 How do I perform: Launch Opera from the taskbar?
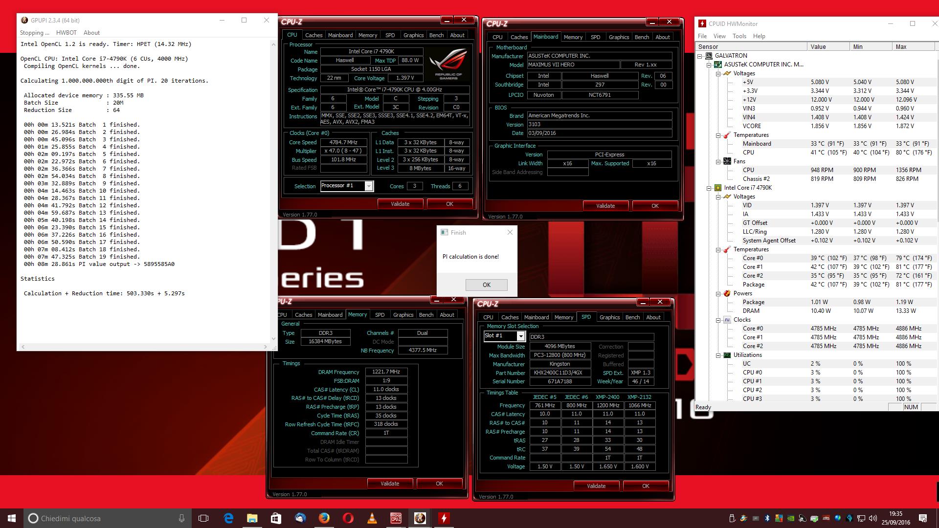(x=348, y=518)
